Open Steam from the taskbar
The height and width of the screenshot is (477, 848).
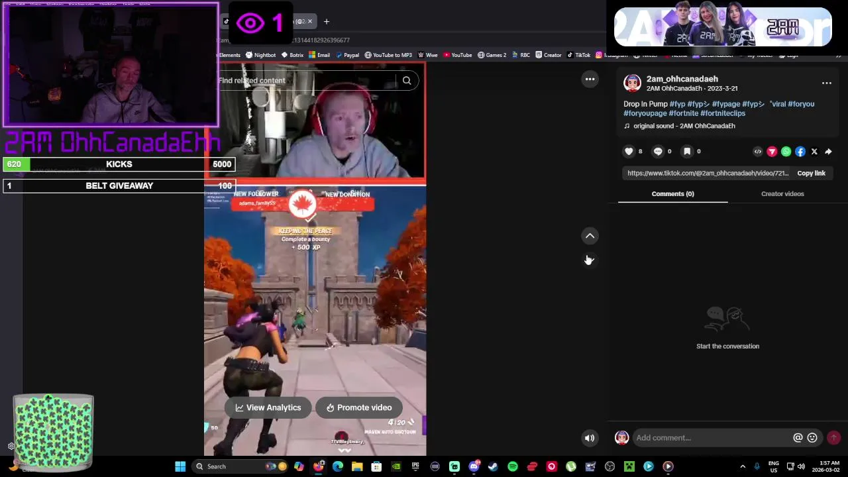[x=493, y=466]
